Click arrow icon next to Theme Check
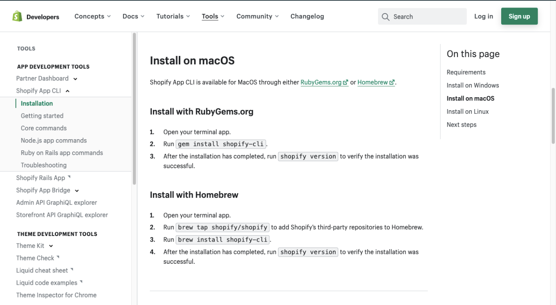Viewport: 556px width, 305px height. point(58,257)
